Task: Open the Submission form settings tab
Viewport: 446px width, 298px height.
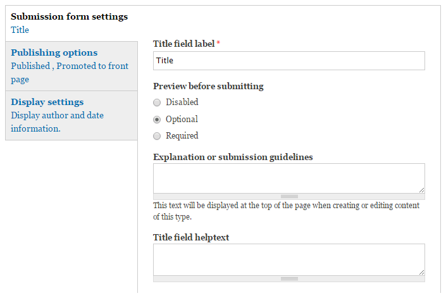Action: [69, 16]
